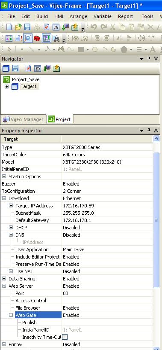162x350 pixels.
Task: Switch to the Project tab
Action: tap(60, 119)
